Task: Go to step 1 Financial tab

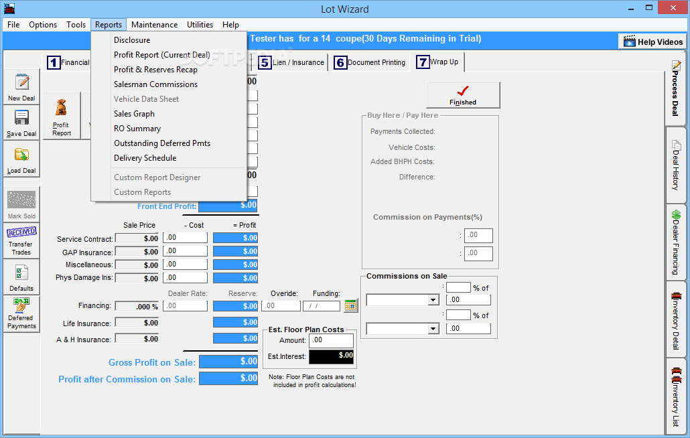Action: coord(68,62)
